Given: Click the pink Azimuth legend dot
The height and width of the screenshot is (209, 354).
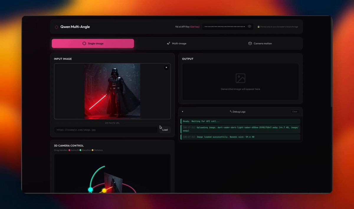Looking at the screenshot, I should click(x=69, y=150).
